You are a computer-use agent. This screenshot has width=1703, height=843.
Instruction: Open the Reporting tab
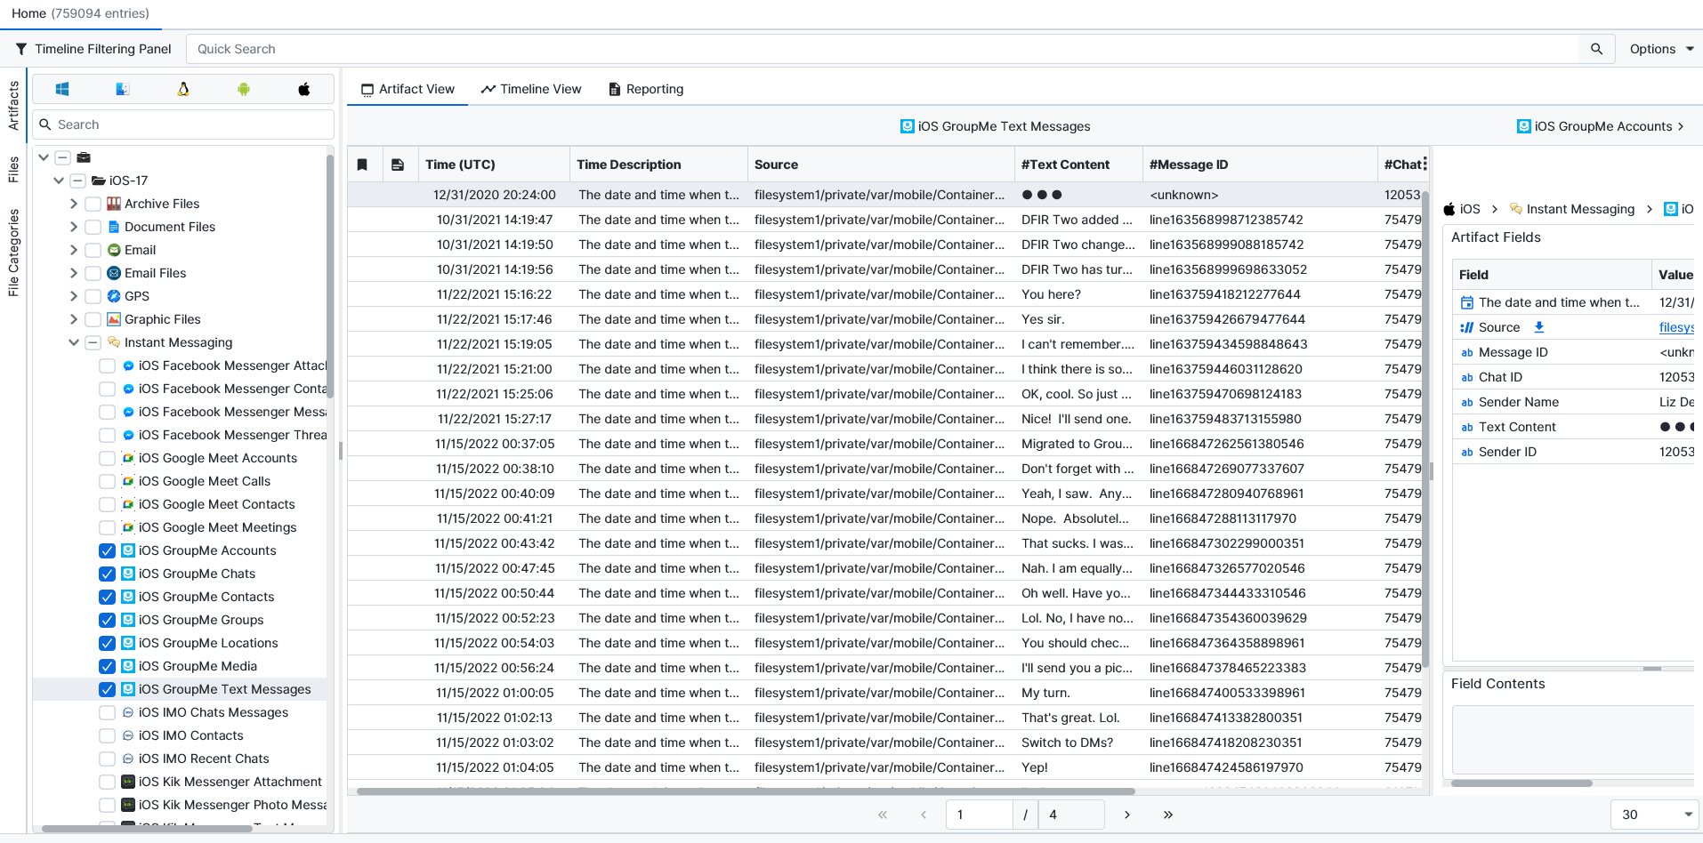tap(646, 89)
